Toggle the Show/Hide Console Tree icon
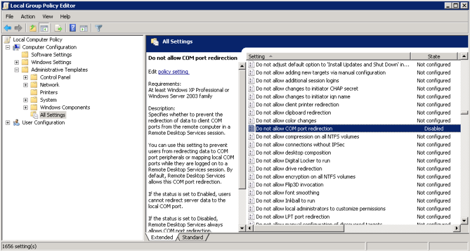 pyautogui.click(x=44, y=28)
